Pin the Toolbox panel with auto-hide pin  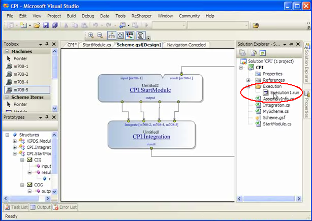(x=47, y=44)
